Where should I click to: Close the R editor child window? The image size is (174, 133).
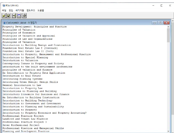(x=167, y=23)
